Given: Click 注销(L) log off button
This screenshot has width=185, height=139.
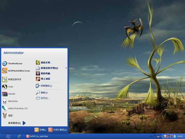Looking at the screenshot, I should 40,130.
